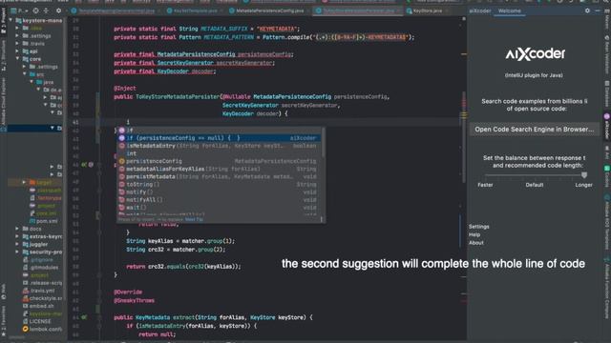Screen dimensions: 611x343
Task: Adjust the response time/code length slider handle
Action: [x=583, y=175]
